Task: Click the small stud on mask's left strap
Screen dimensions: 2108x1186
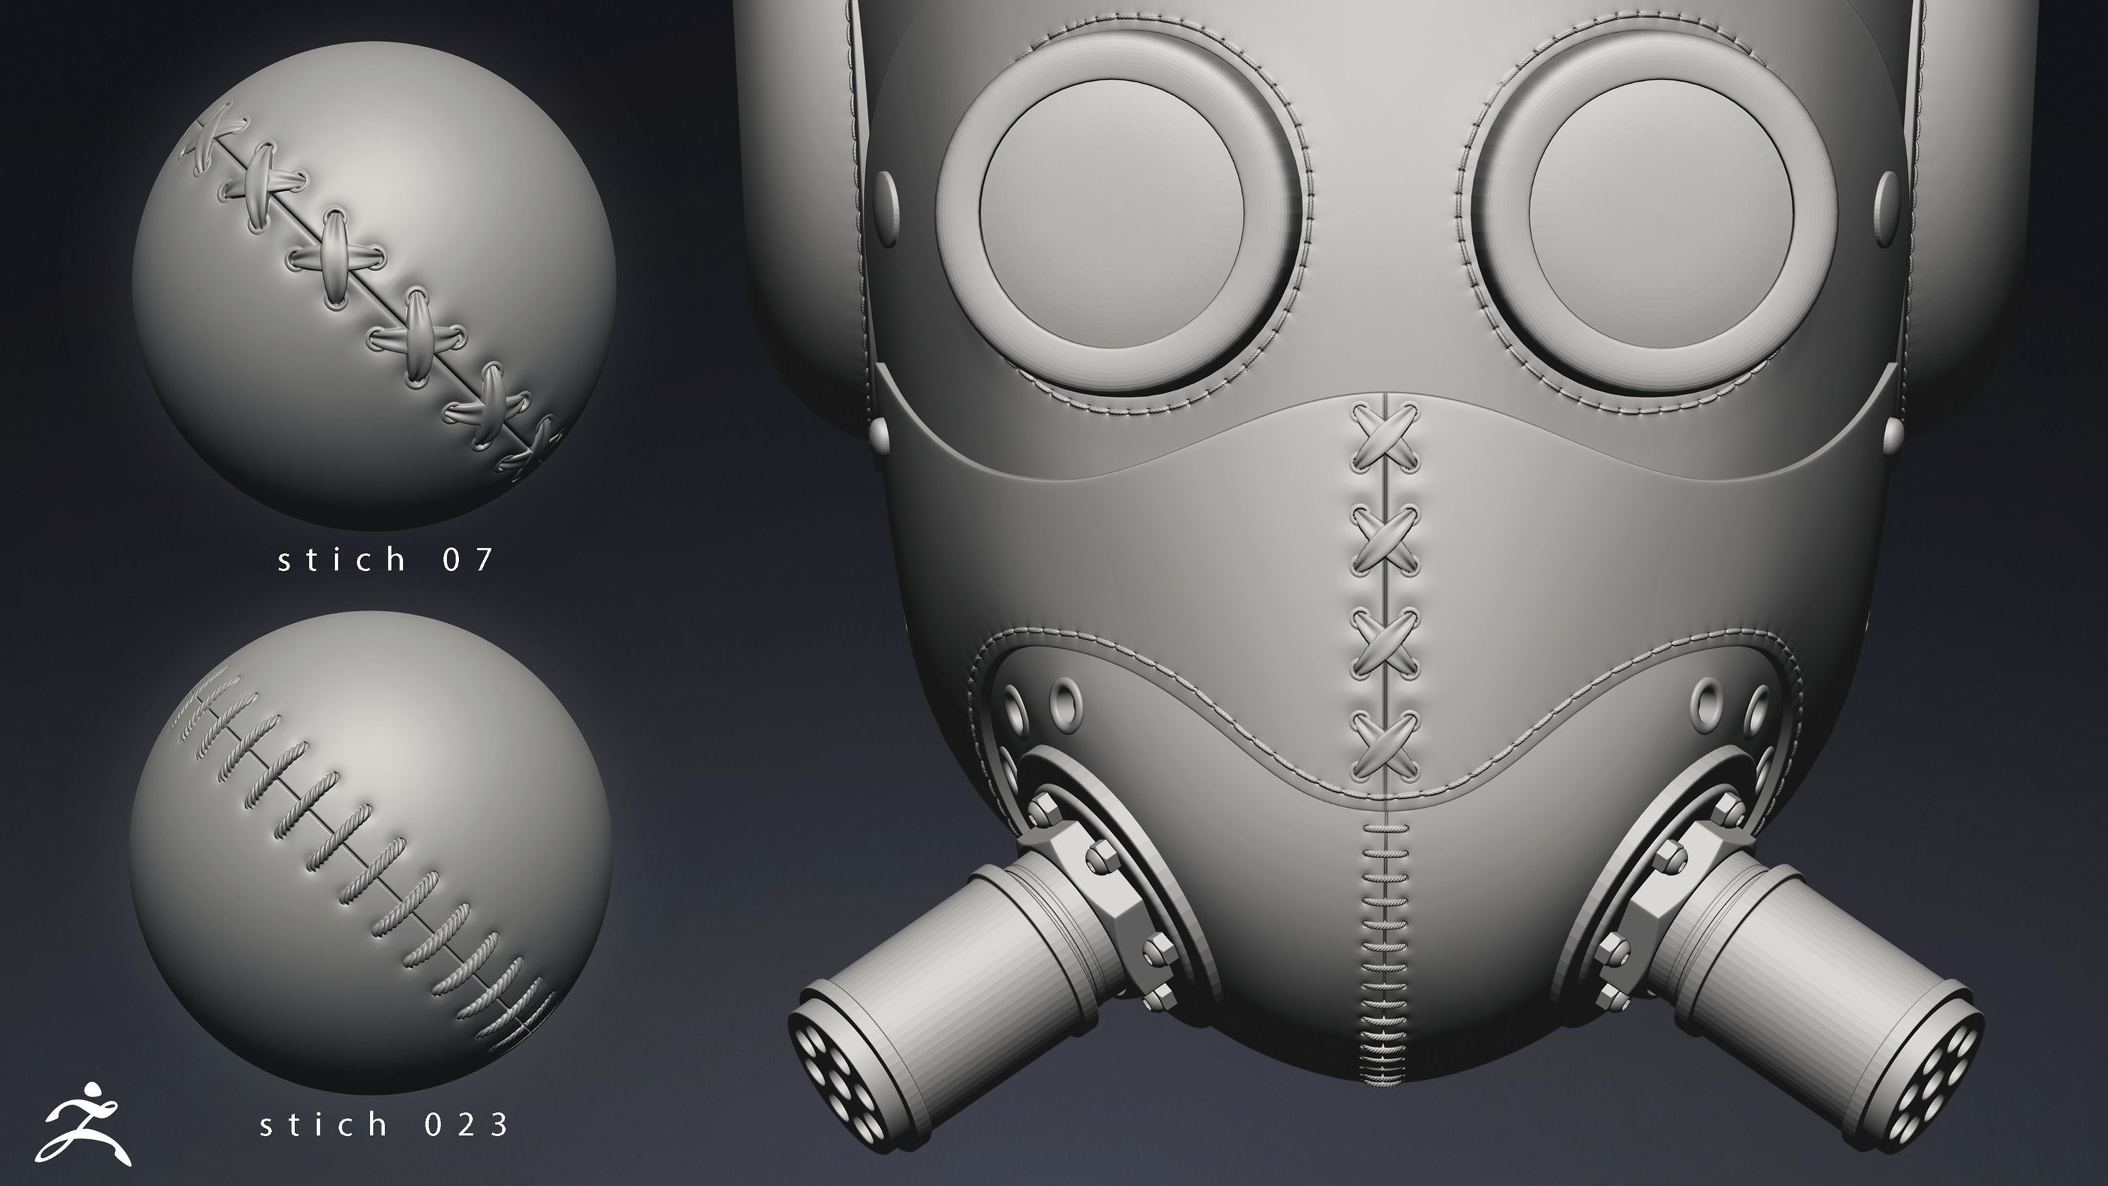Action: click(x=880, y=437)
